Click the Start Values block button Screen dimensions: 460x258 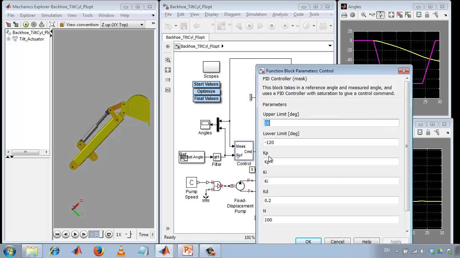(x=206, y=84)
